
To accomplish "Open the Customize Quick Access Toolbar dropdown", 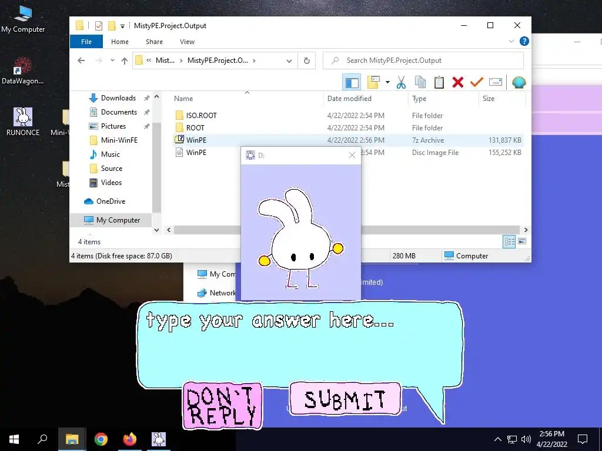I will coord(122,26).
